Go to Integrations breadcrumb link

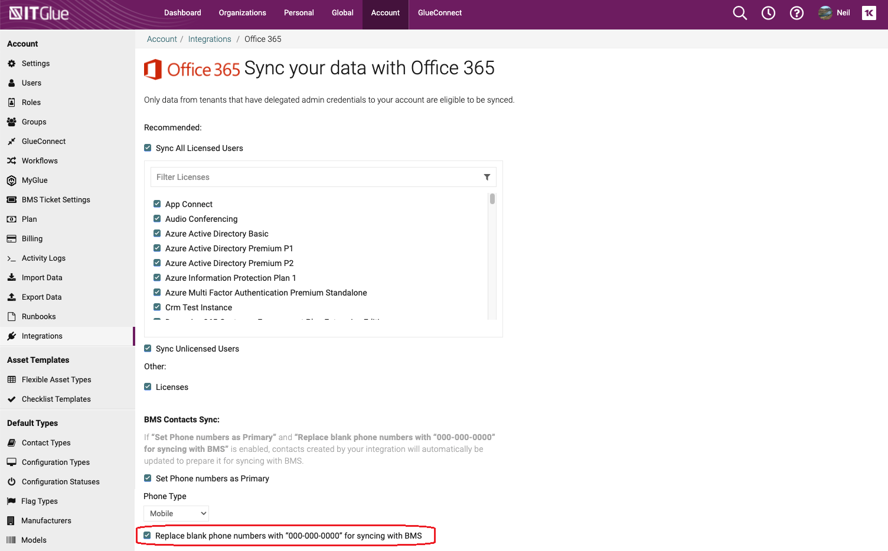210,39
